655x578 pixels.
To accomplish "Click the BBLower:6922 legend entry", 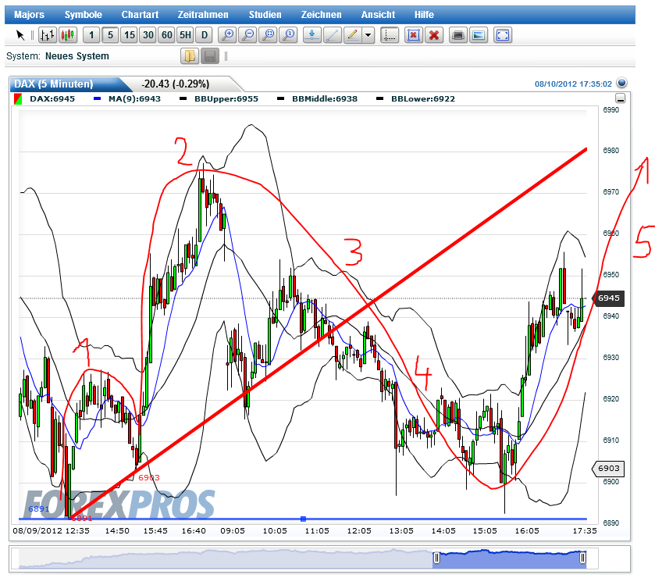I will [415, 99].
